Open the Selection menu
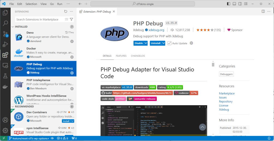 (31, 4)
